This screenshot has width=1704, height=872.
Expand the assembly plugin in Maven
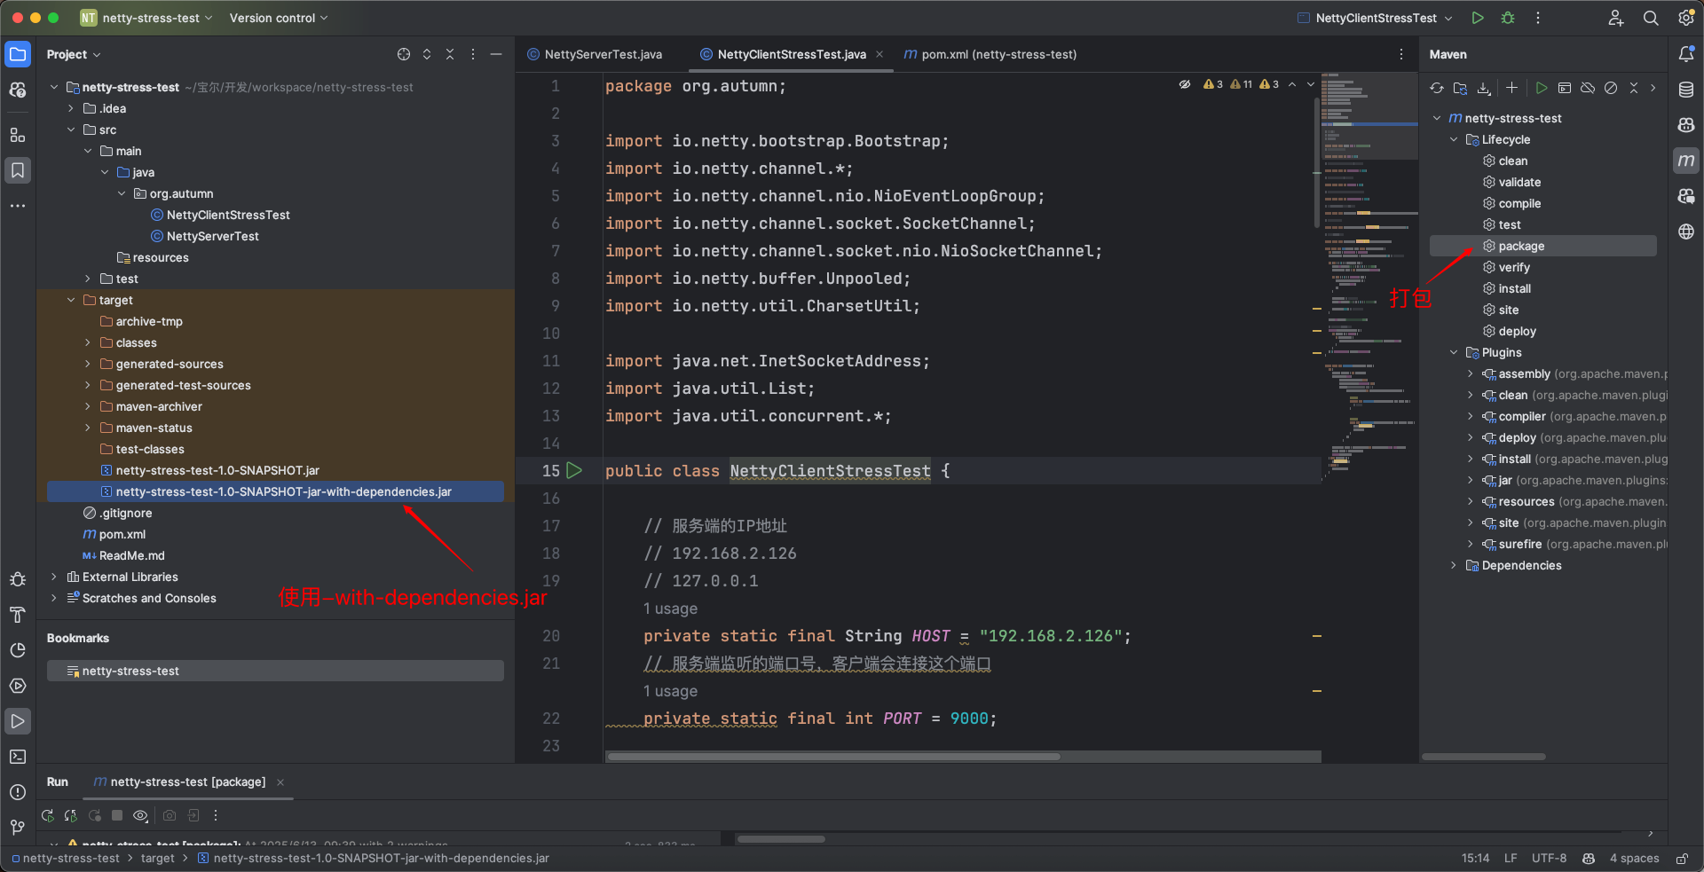click(1471, 373)
